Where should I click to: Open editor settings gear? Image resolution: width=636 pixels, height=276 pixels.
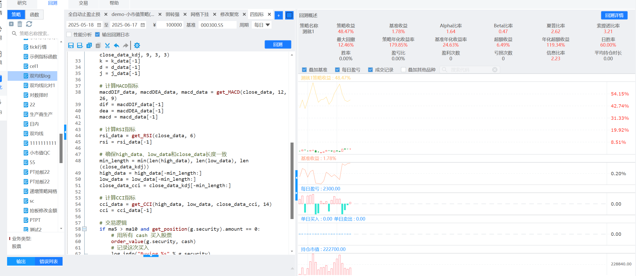[x=137, y=45]
